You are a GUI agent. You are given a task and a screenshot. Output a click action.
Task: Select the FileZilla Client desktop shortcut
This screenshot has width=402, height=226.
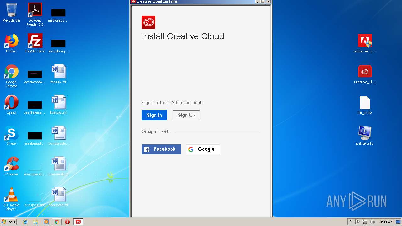point(35,43)
